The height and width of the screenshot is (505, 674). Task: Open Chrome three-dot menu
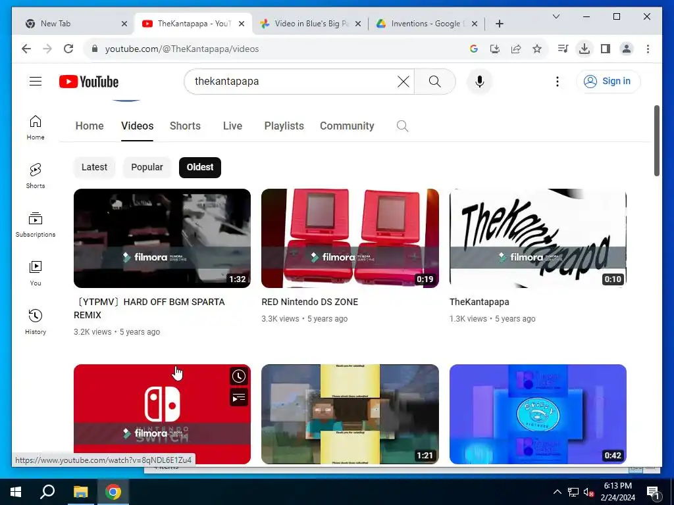tap(648, 49)
